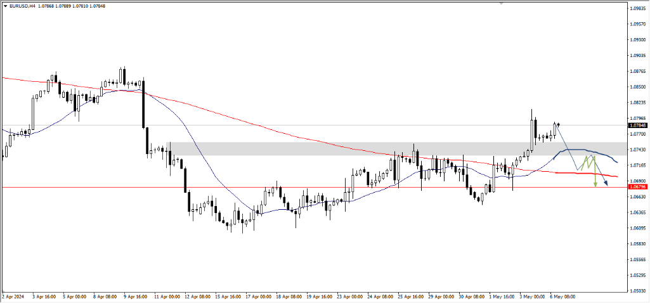Click the chart shift triangle marker at top

click(x=502, y=3)
